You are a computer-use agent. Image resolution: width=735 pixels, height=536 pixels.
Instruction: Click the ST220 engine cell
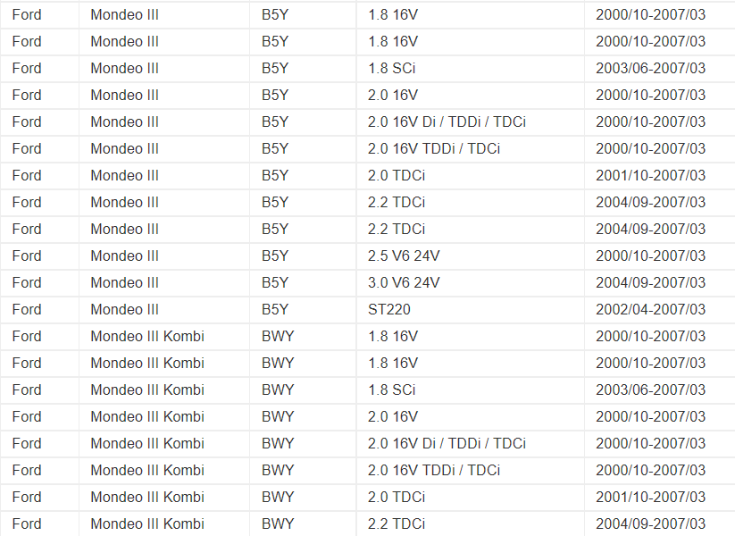(389, 309)
